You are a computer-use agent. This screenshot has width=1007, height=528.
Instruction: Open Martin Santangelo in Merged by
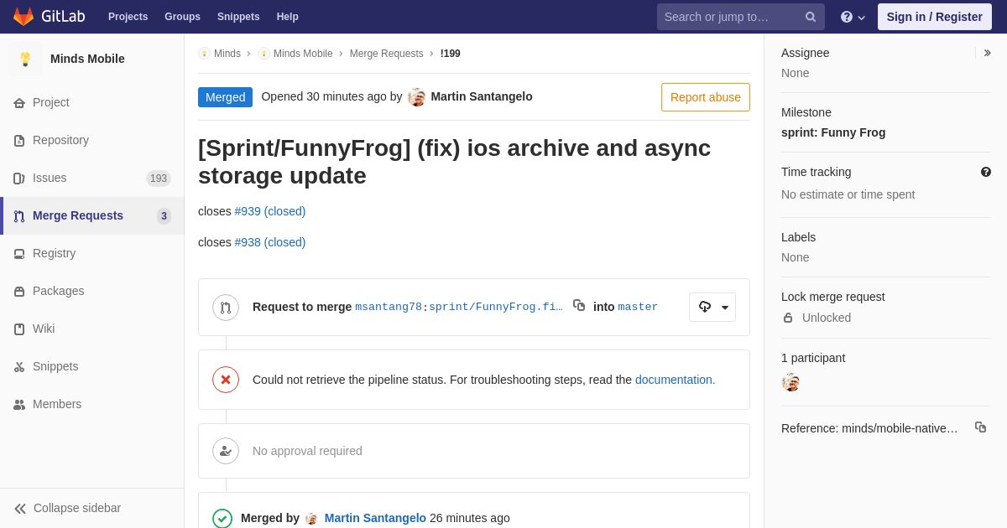[x=375, y=518]
